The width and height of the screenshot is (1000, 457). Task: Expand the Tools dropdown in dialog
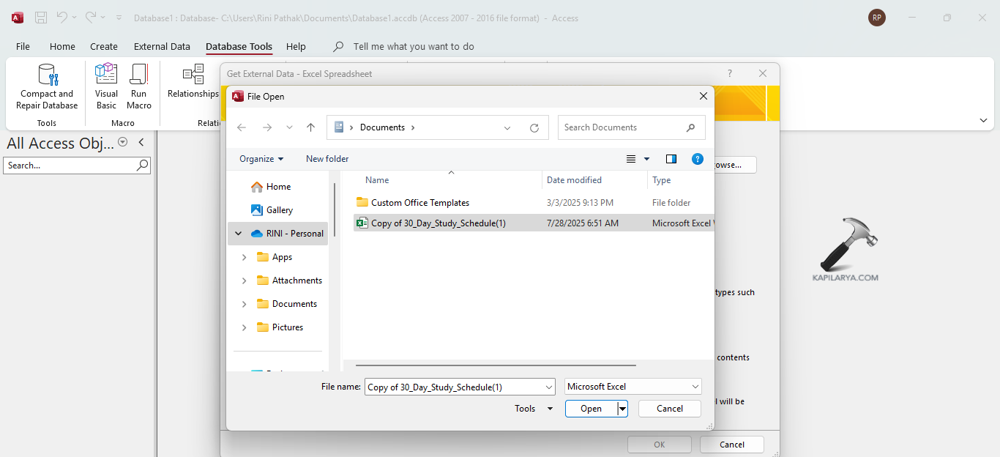[x=533, y=409]
